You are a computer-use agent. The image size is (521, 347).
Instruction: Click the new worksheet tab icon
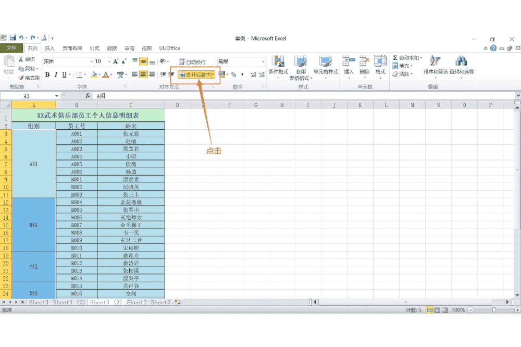tap(178, 302)
